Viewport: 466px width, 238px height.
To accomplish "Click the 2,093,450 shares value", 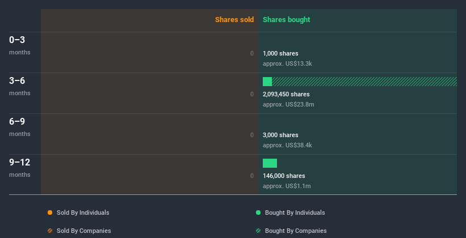I will 286,94.
